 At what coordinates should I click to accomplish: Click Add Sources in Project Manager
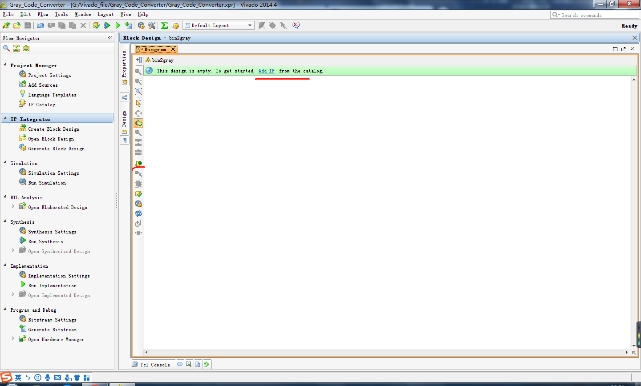[x=43, y=85]
